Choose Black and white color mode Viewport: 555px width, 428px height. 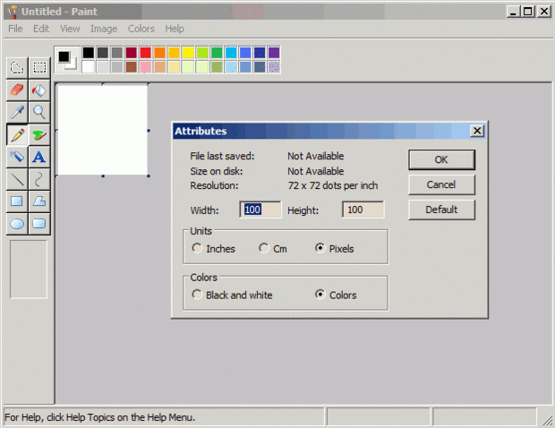point(197,295)
